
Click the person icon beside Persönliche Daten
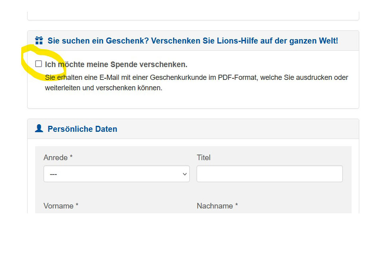39,128
